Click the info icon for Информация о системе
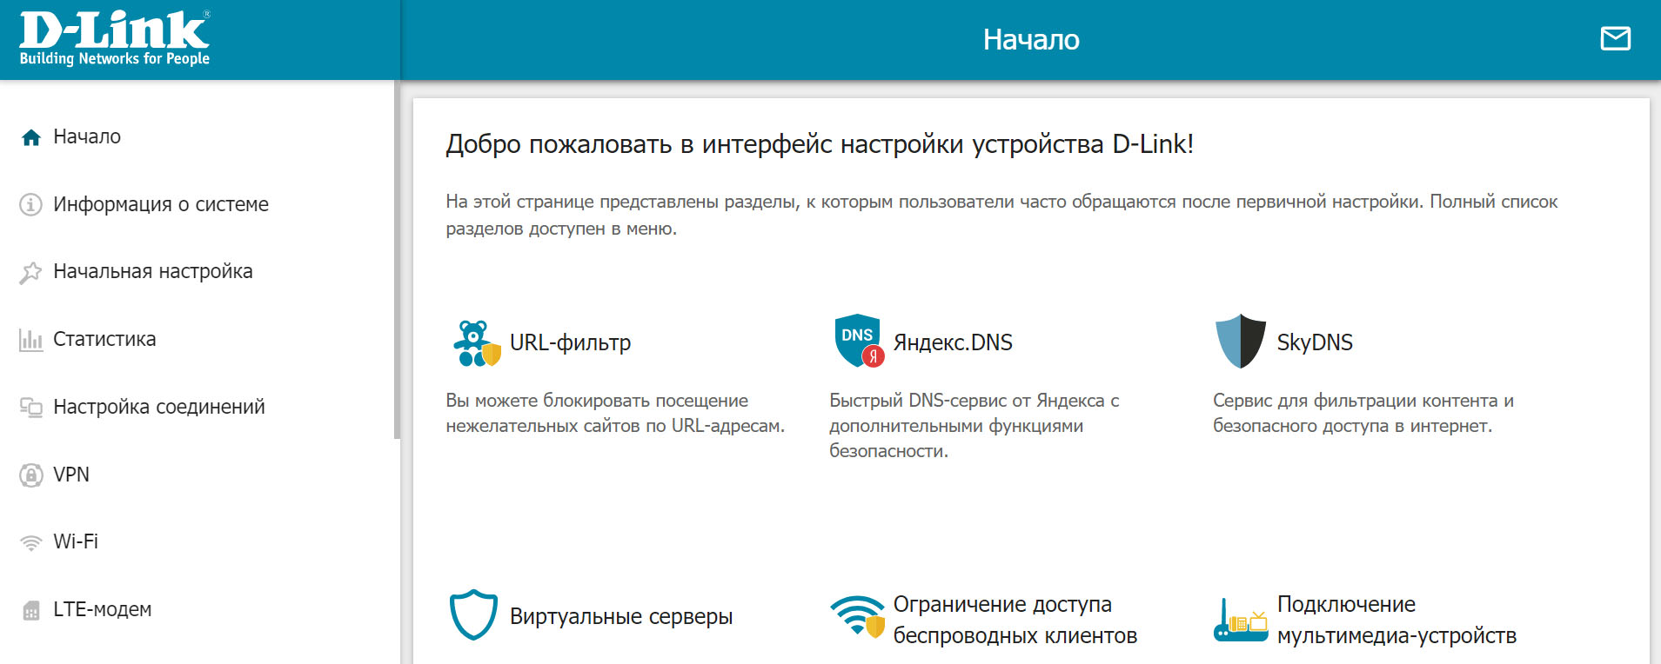1661x664 pixels. 31,204
